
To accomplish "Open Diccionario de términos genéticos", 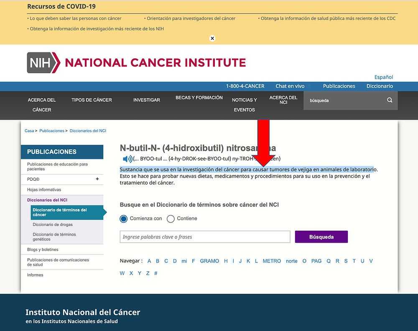I will [54, 237].
